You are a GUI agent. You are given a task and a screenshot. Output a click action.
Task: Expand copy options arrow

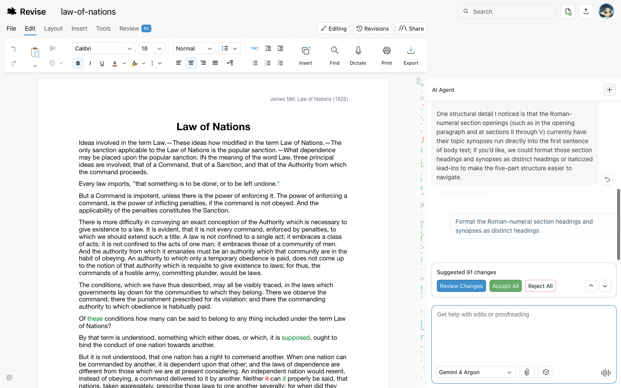point(61,63)
